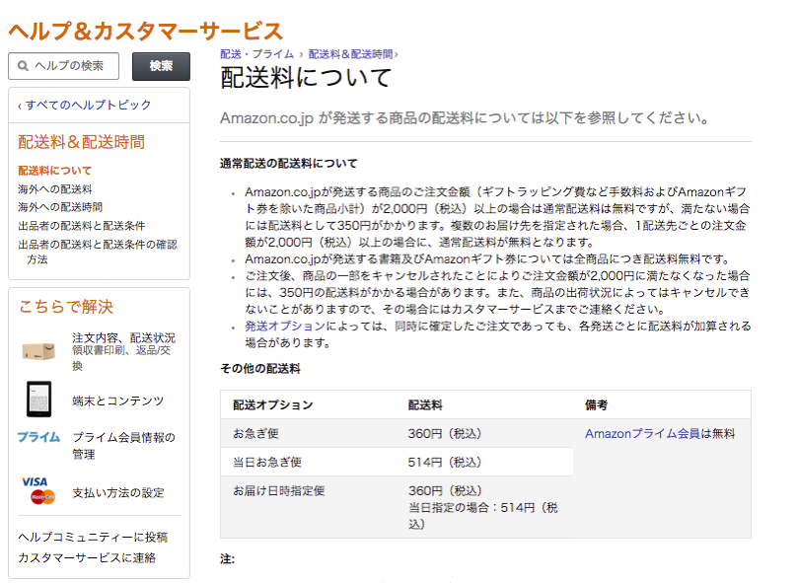Open the 配送料＆配送時間 sidebar heading
The width and height of the screenshot is (798, 583).
tap(82, 142)
